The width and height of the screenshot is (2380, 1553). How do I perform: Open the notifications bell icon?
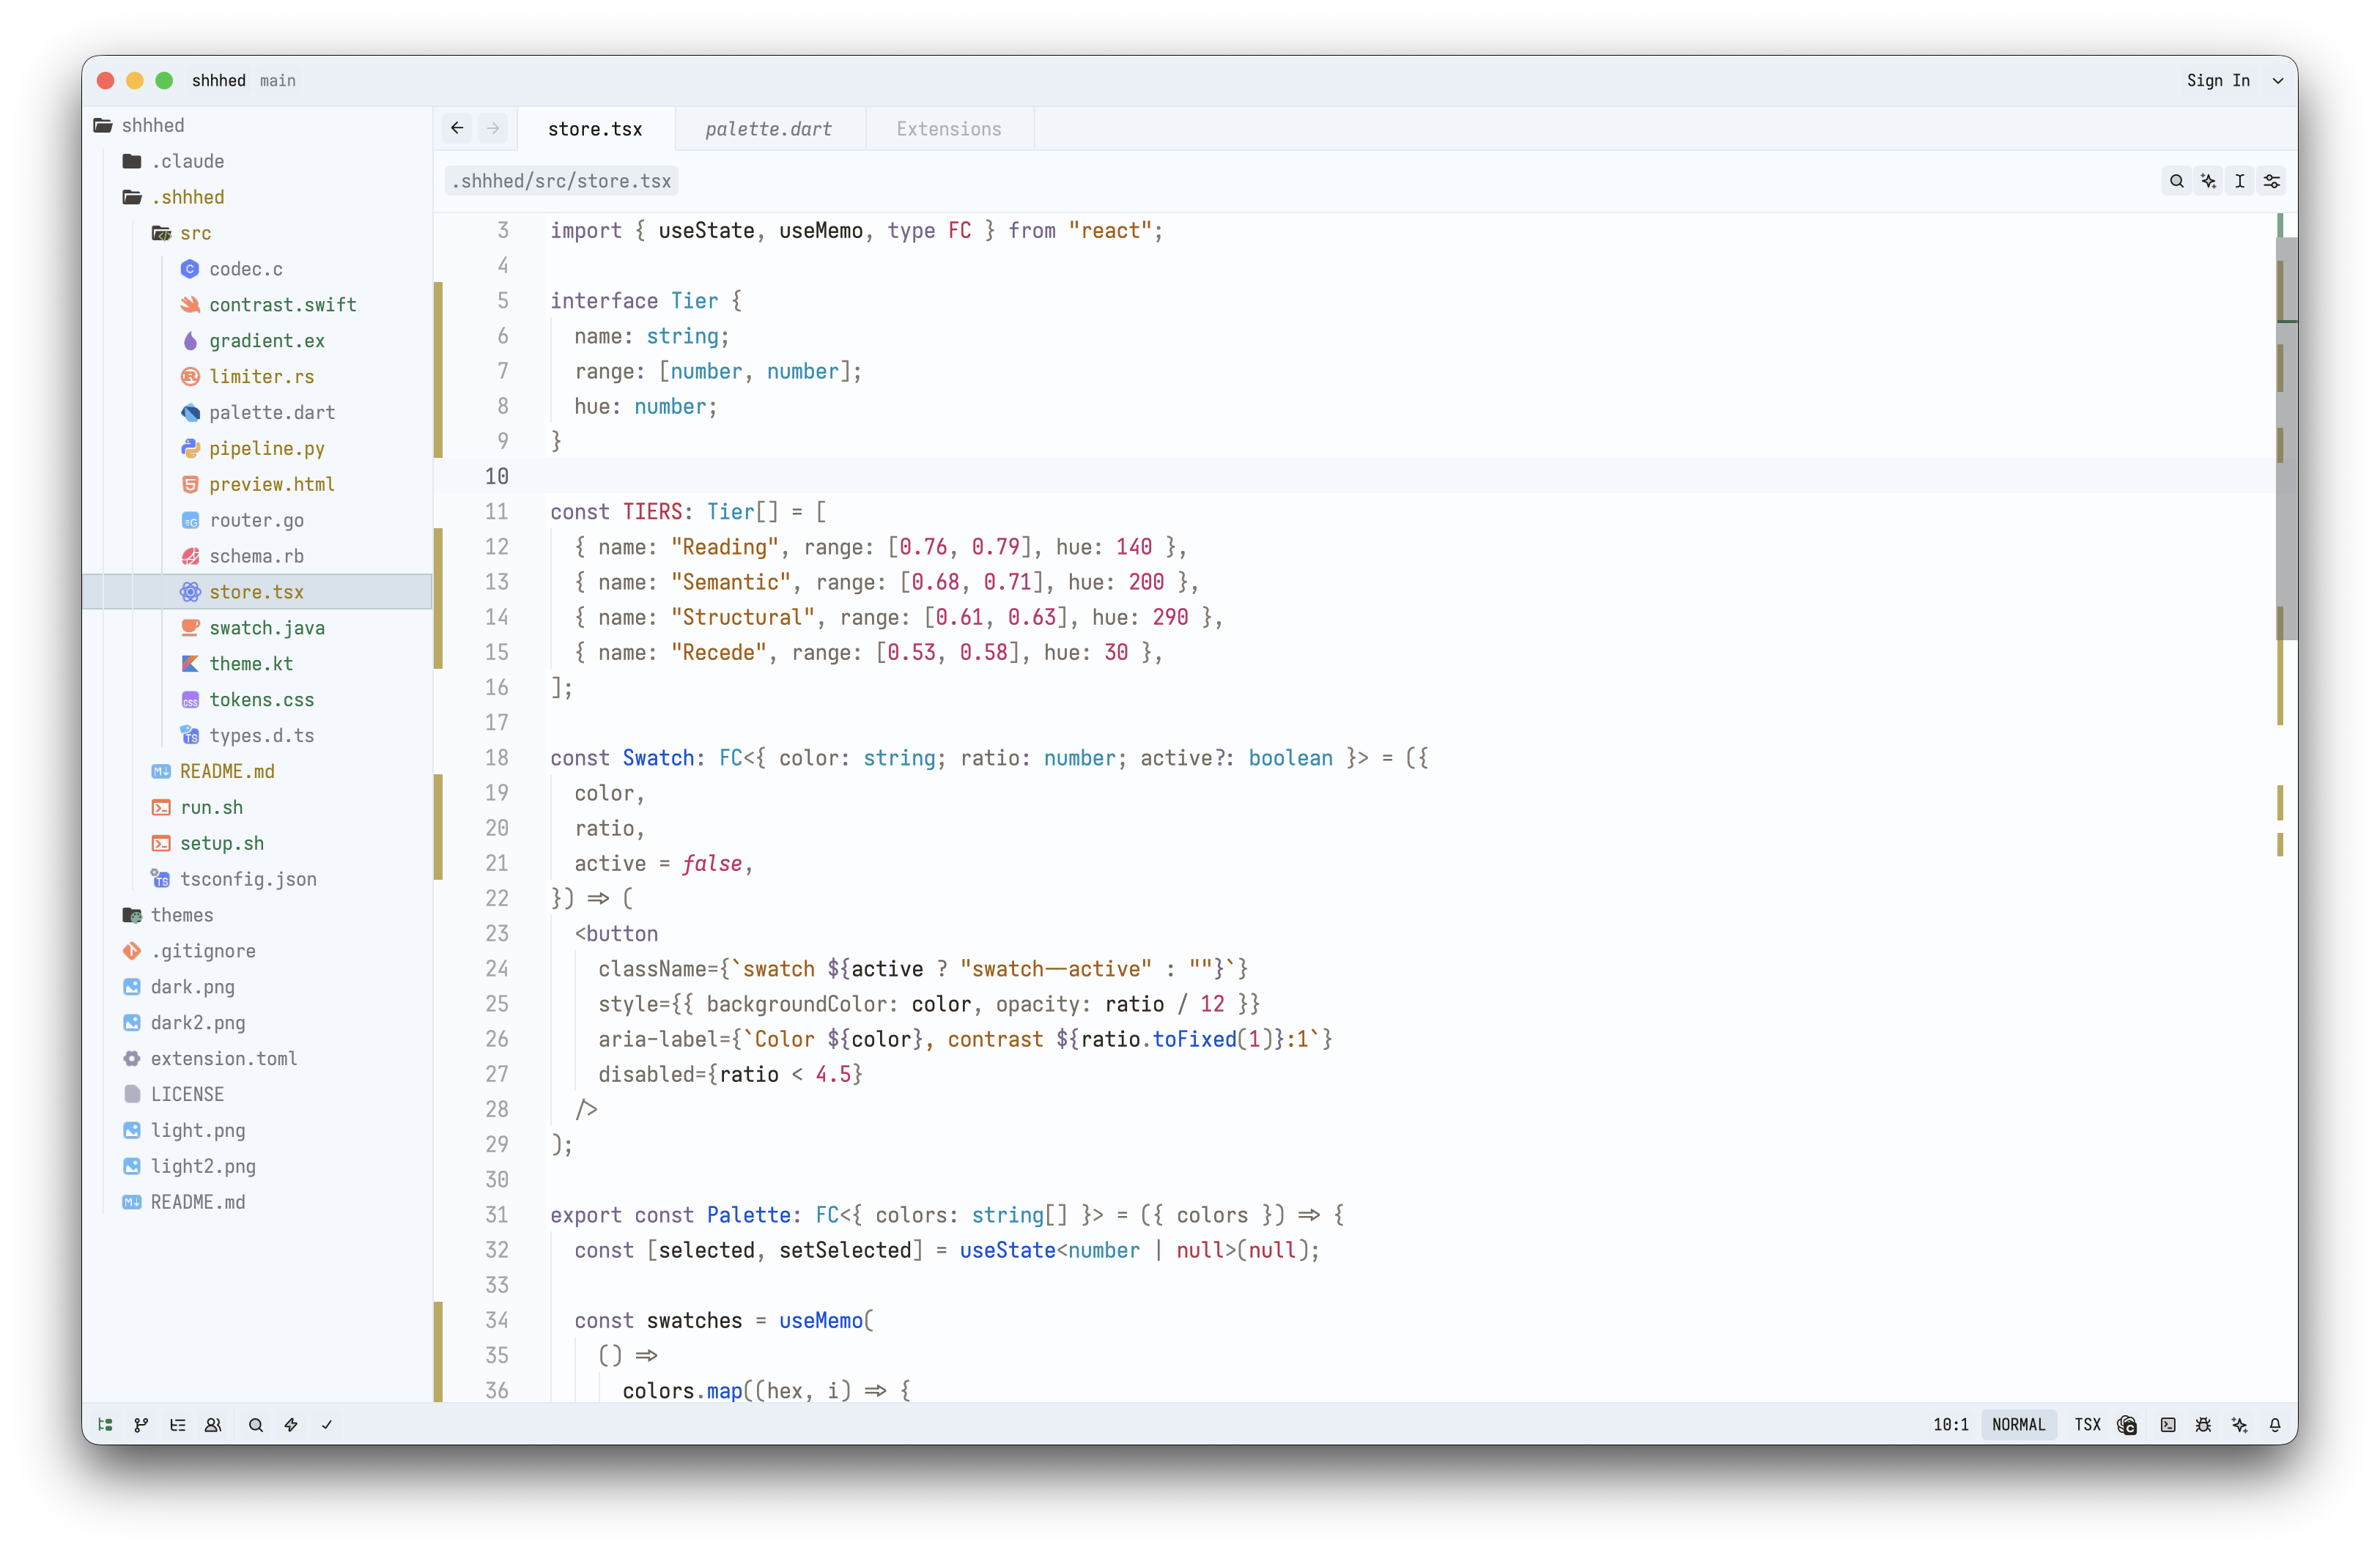point(2275,1425)
